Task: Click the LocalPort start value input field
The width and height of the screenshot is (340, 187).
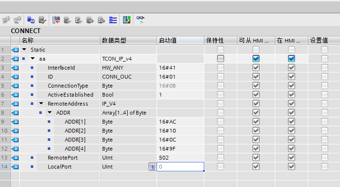Action: [180, 167]
